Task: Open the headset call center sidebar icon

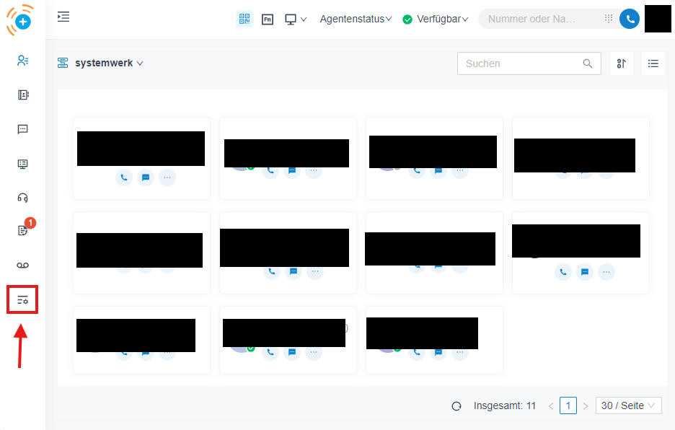Action: click(x=22, y=198)
